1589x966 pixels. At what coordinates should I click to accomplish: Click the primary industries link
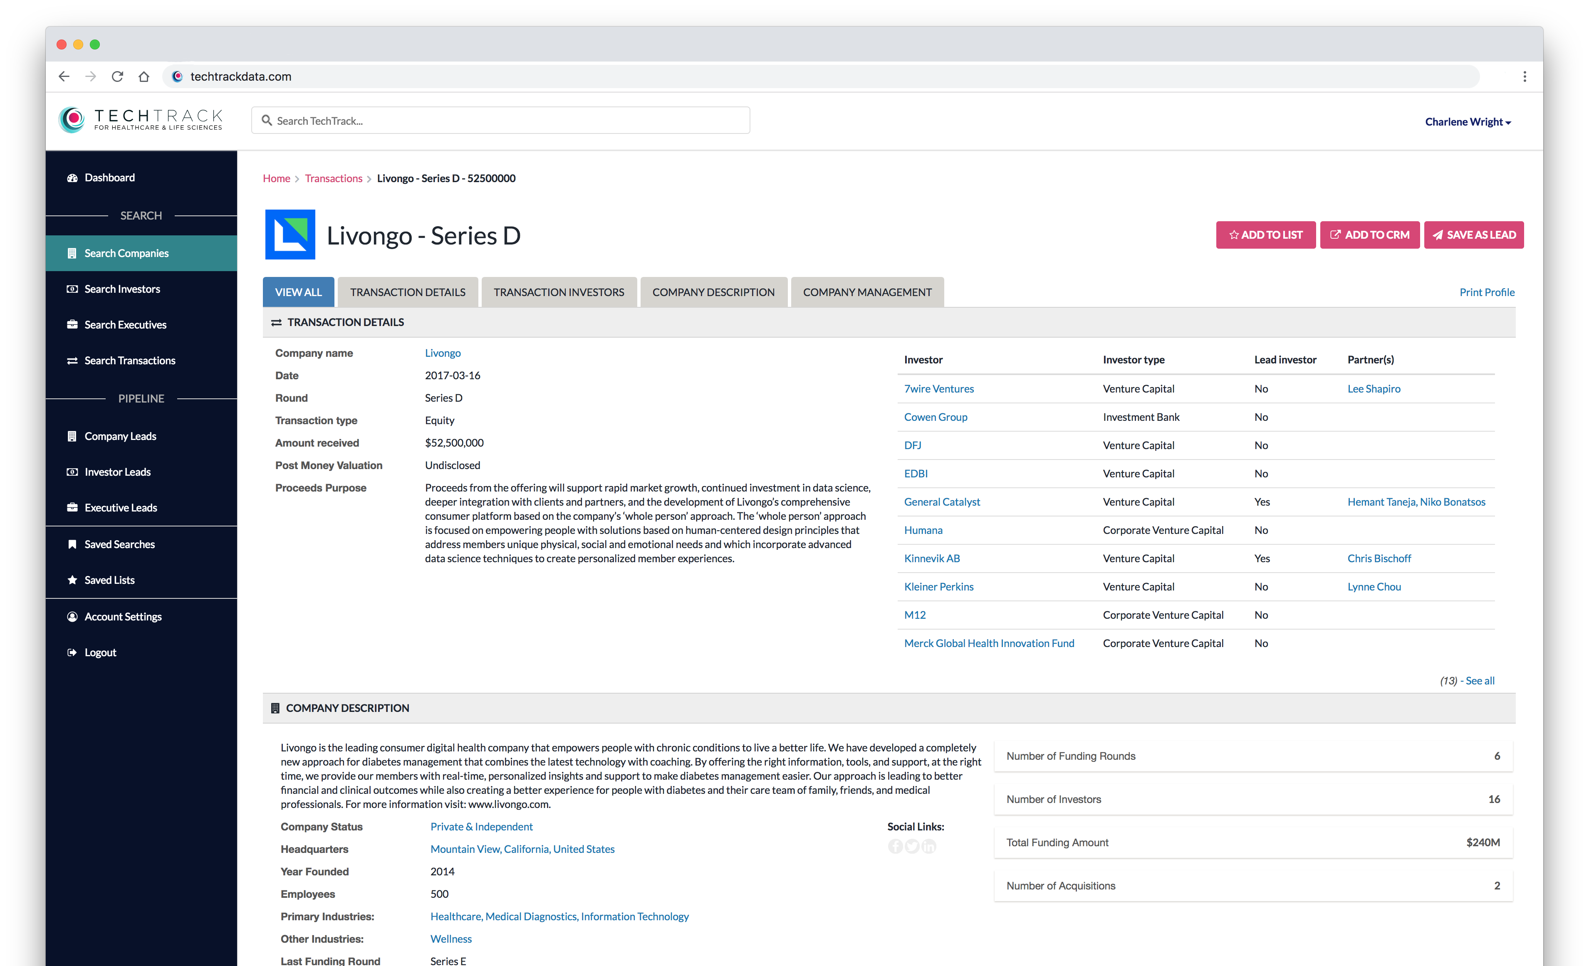pyautogui.click(x=559, y=917)
